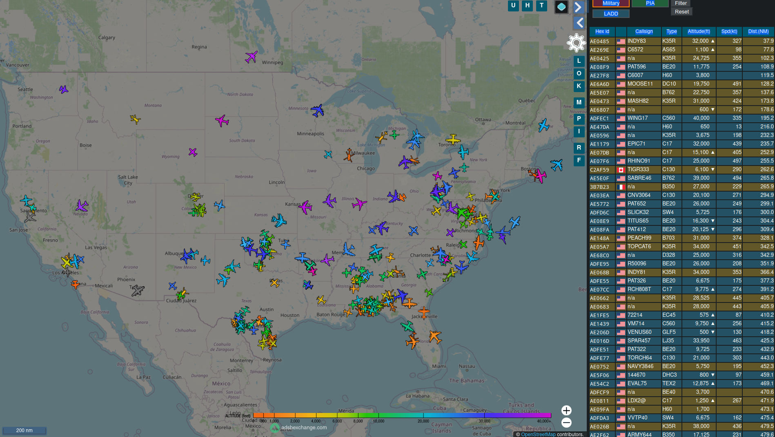Select magenta aircraft near Winnipeg

pyautogui.click(x=251, y=57)
